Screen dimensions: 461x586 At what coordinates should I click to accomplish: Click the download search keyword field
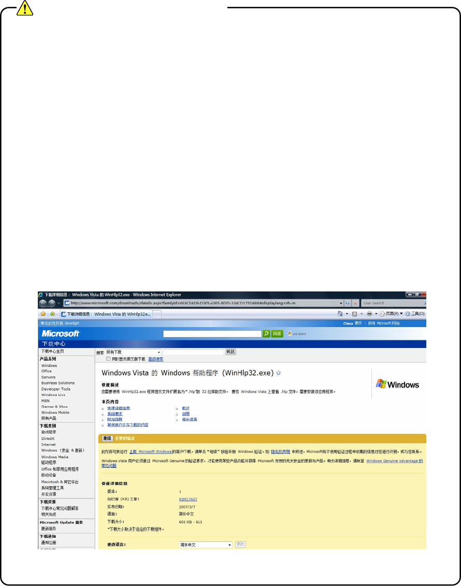click(x=193, y=352)
